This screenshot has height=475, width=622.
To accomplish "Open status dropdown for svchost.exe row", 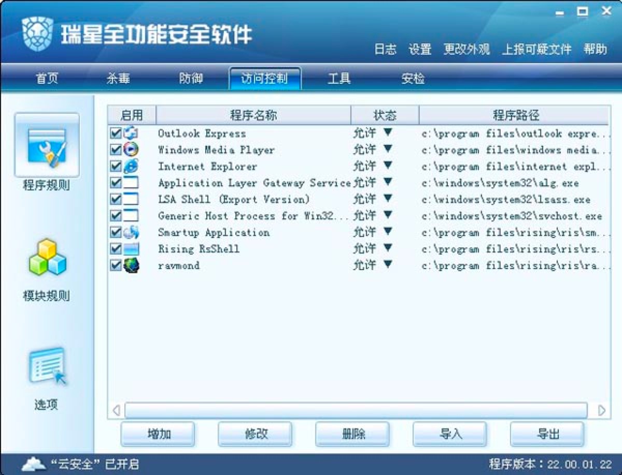I will (388, 216).
